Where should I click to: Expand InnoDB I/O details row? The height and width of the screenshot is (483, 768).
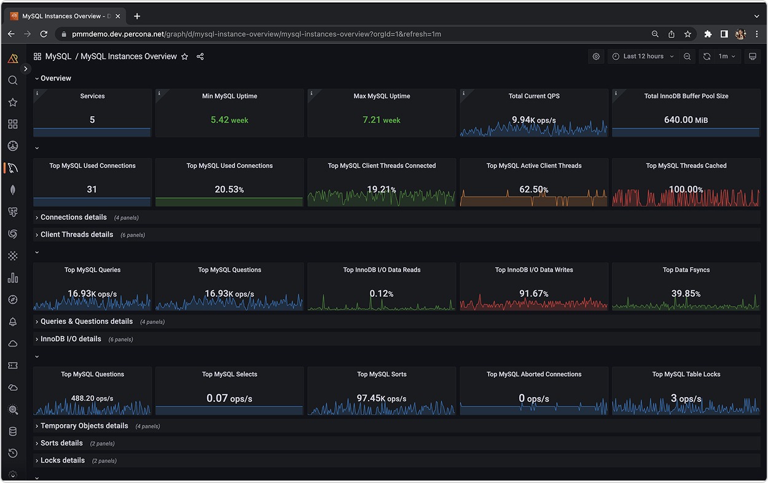pos(71,339)
